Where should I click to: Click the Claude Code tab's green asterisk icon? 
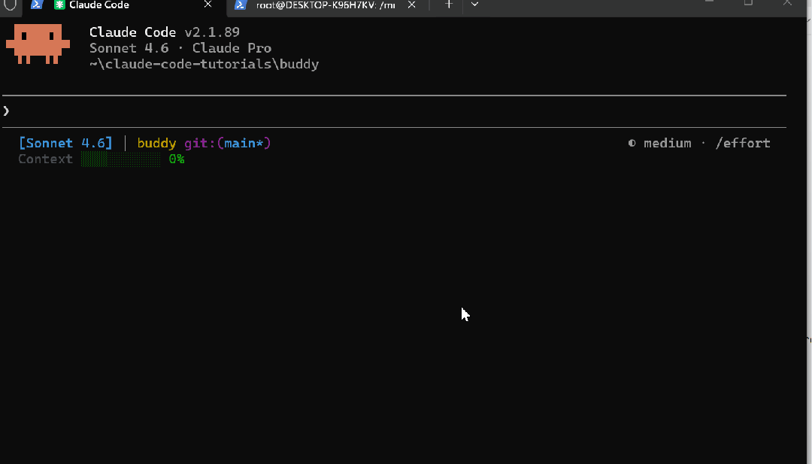[x=59, y=5]
